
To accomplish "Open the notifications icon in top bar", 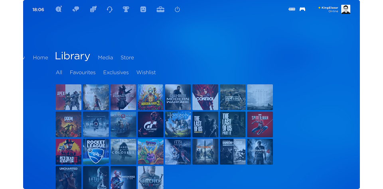I will coord(59,9).
